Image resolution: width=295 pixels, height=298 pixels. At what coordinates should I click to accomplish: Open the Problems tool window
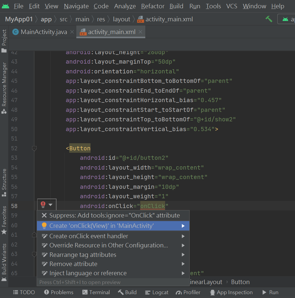[59, 292]
